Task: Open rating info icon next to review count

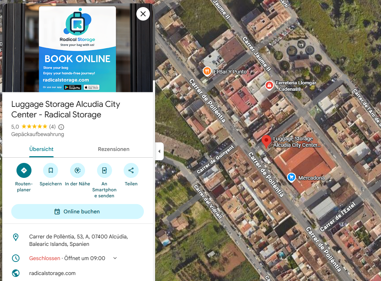Action: coord(61,127)
